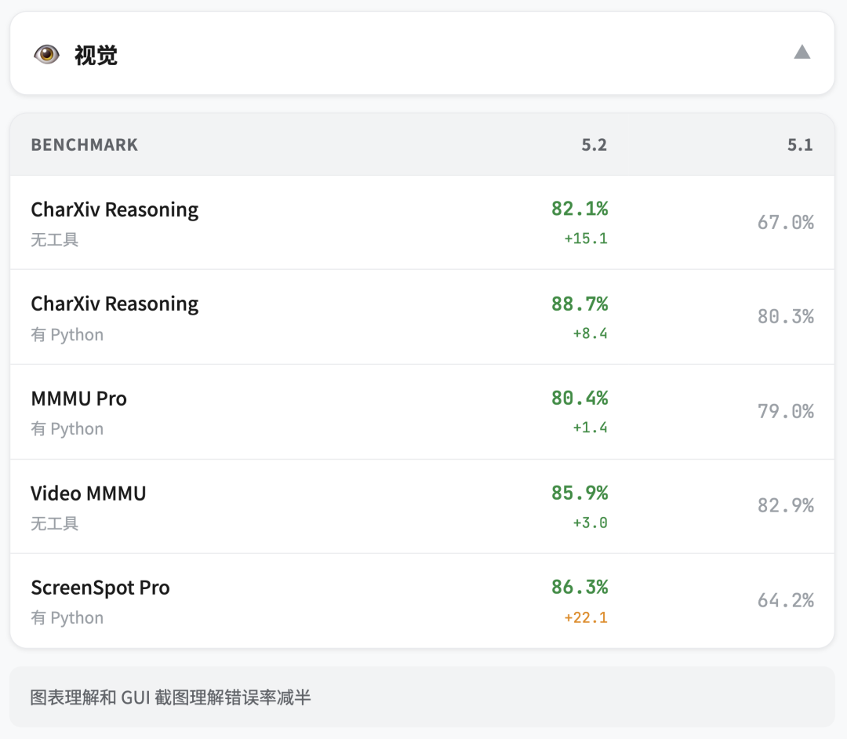Click the 64.2% score value
The image size is (847, 739).
pyautogui.click(x=785, y=600)
